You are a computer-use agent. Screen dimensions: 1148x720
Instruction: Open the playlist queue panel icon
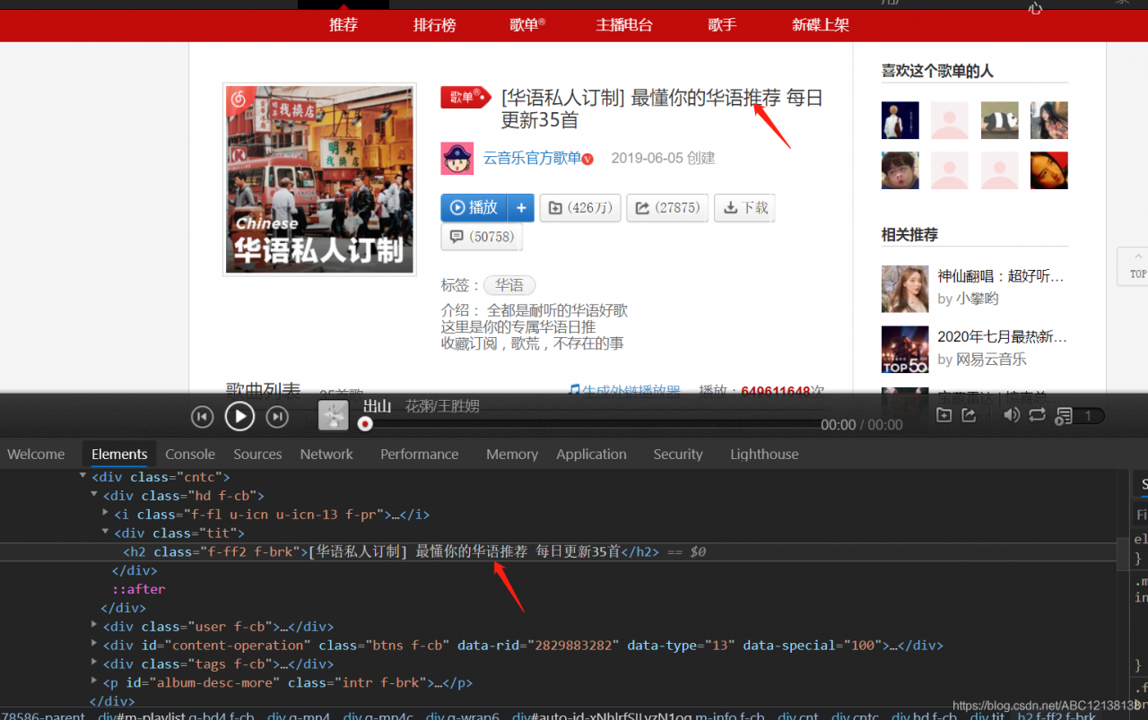click(1065, 416)
